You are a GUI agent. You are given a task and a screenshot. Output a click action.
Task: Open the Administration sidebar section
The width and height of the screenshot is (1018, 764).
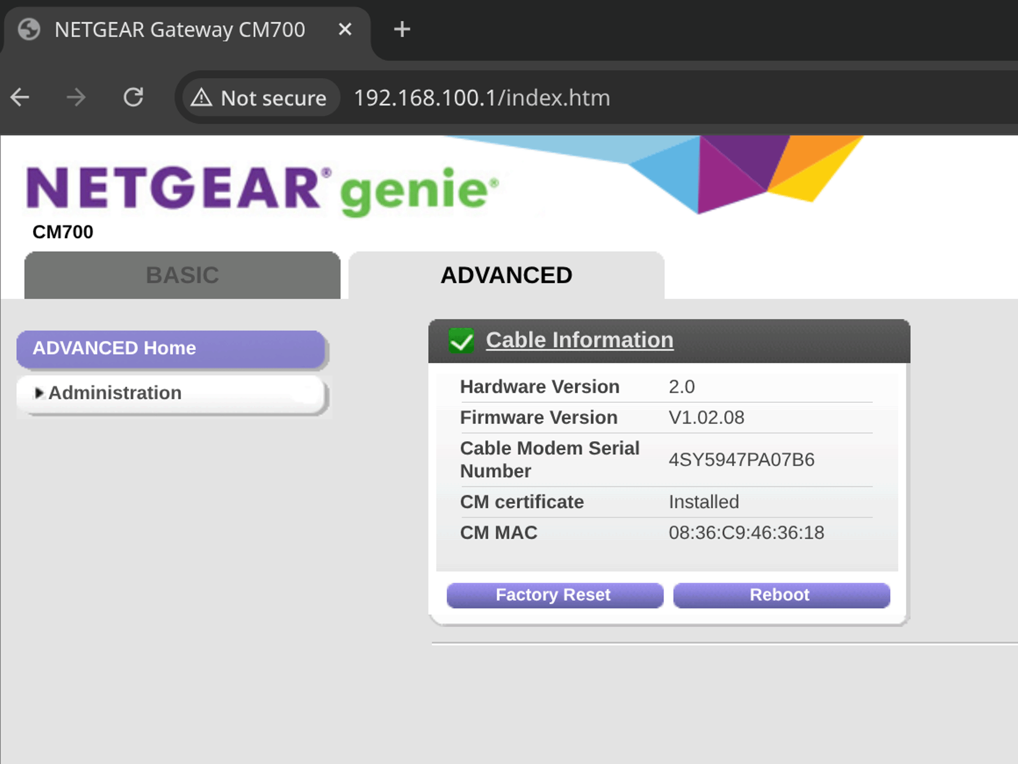tap(171, 393)
